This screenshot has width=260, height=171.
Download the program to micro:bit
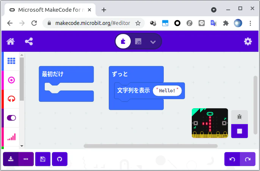[x=11, y=159]
